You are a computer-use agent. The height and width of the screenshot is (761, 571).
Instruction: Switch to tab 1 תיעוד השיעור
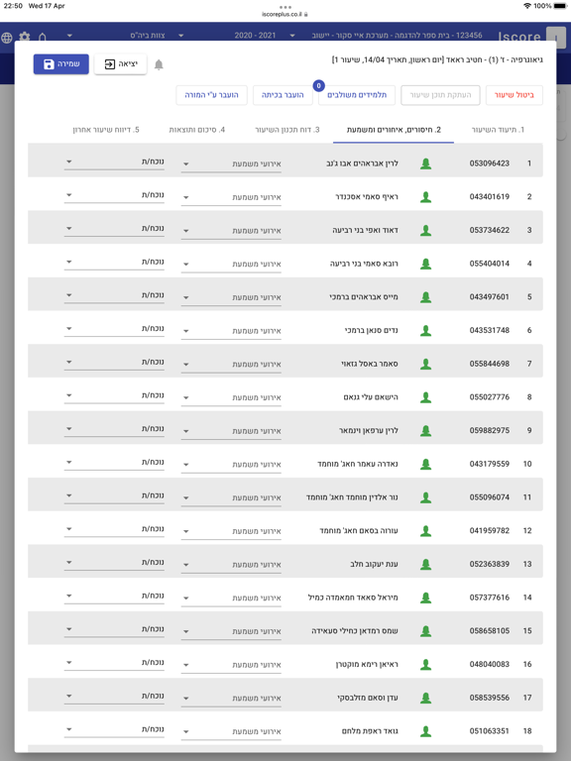pyautogui.click(x=499, y=130)
